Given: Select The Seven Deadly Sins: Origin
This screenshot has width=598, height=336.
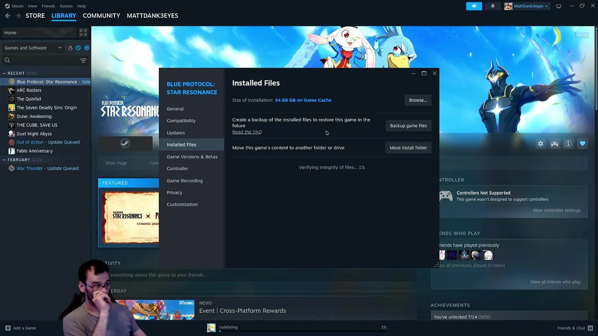Looking at the screenshot, I should (x=47, y=108).
